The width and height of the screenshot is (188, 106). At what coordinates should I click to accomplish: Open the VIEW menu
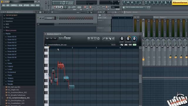point(21,5)
